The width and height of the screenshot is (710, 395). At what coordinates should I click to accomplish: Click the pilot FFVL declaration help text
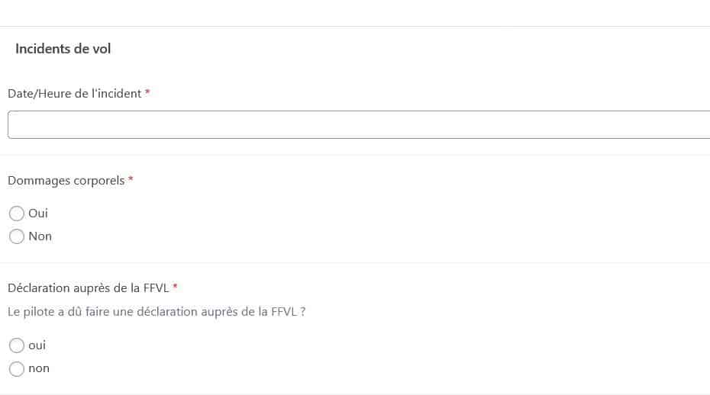(157, 311)
